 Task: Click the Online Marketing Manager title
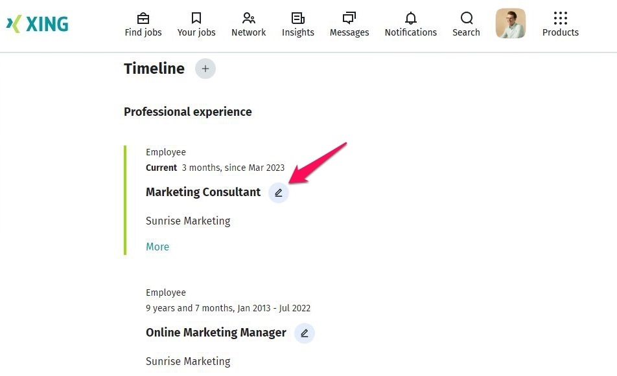click(216, 333)
